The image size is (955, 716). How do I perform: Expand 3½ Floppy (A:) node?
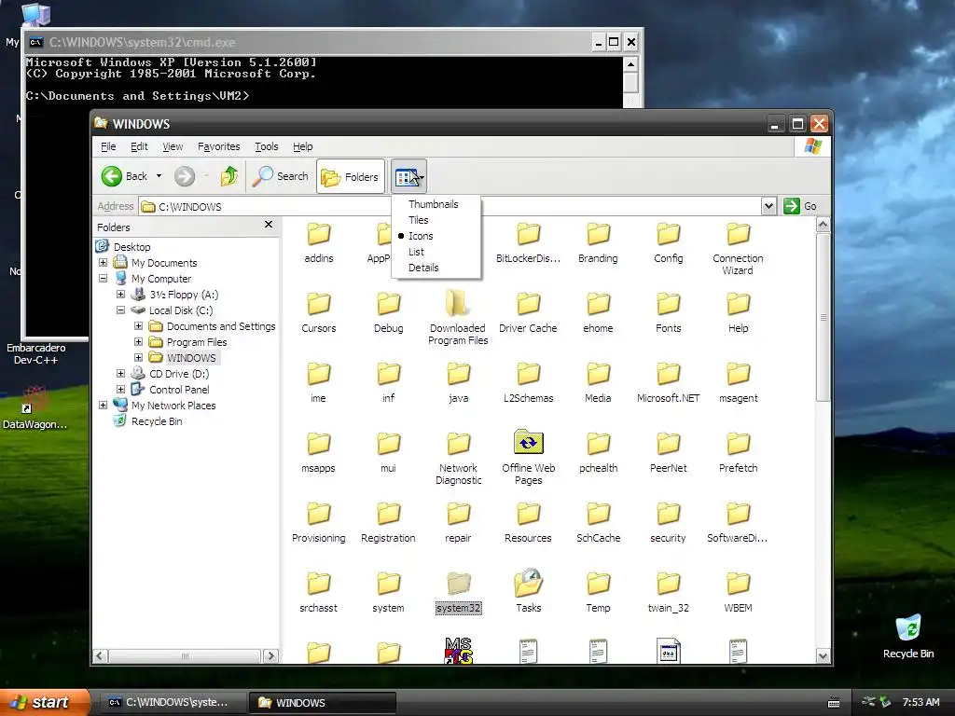coord(120,294)
